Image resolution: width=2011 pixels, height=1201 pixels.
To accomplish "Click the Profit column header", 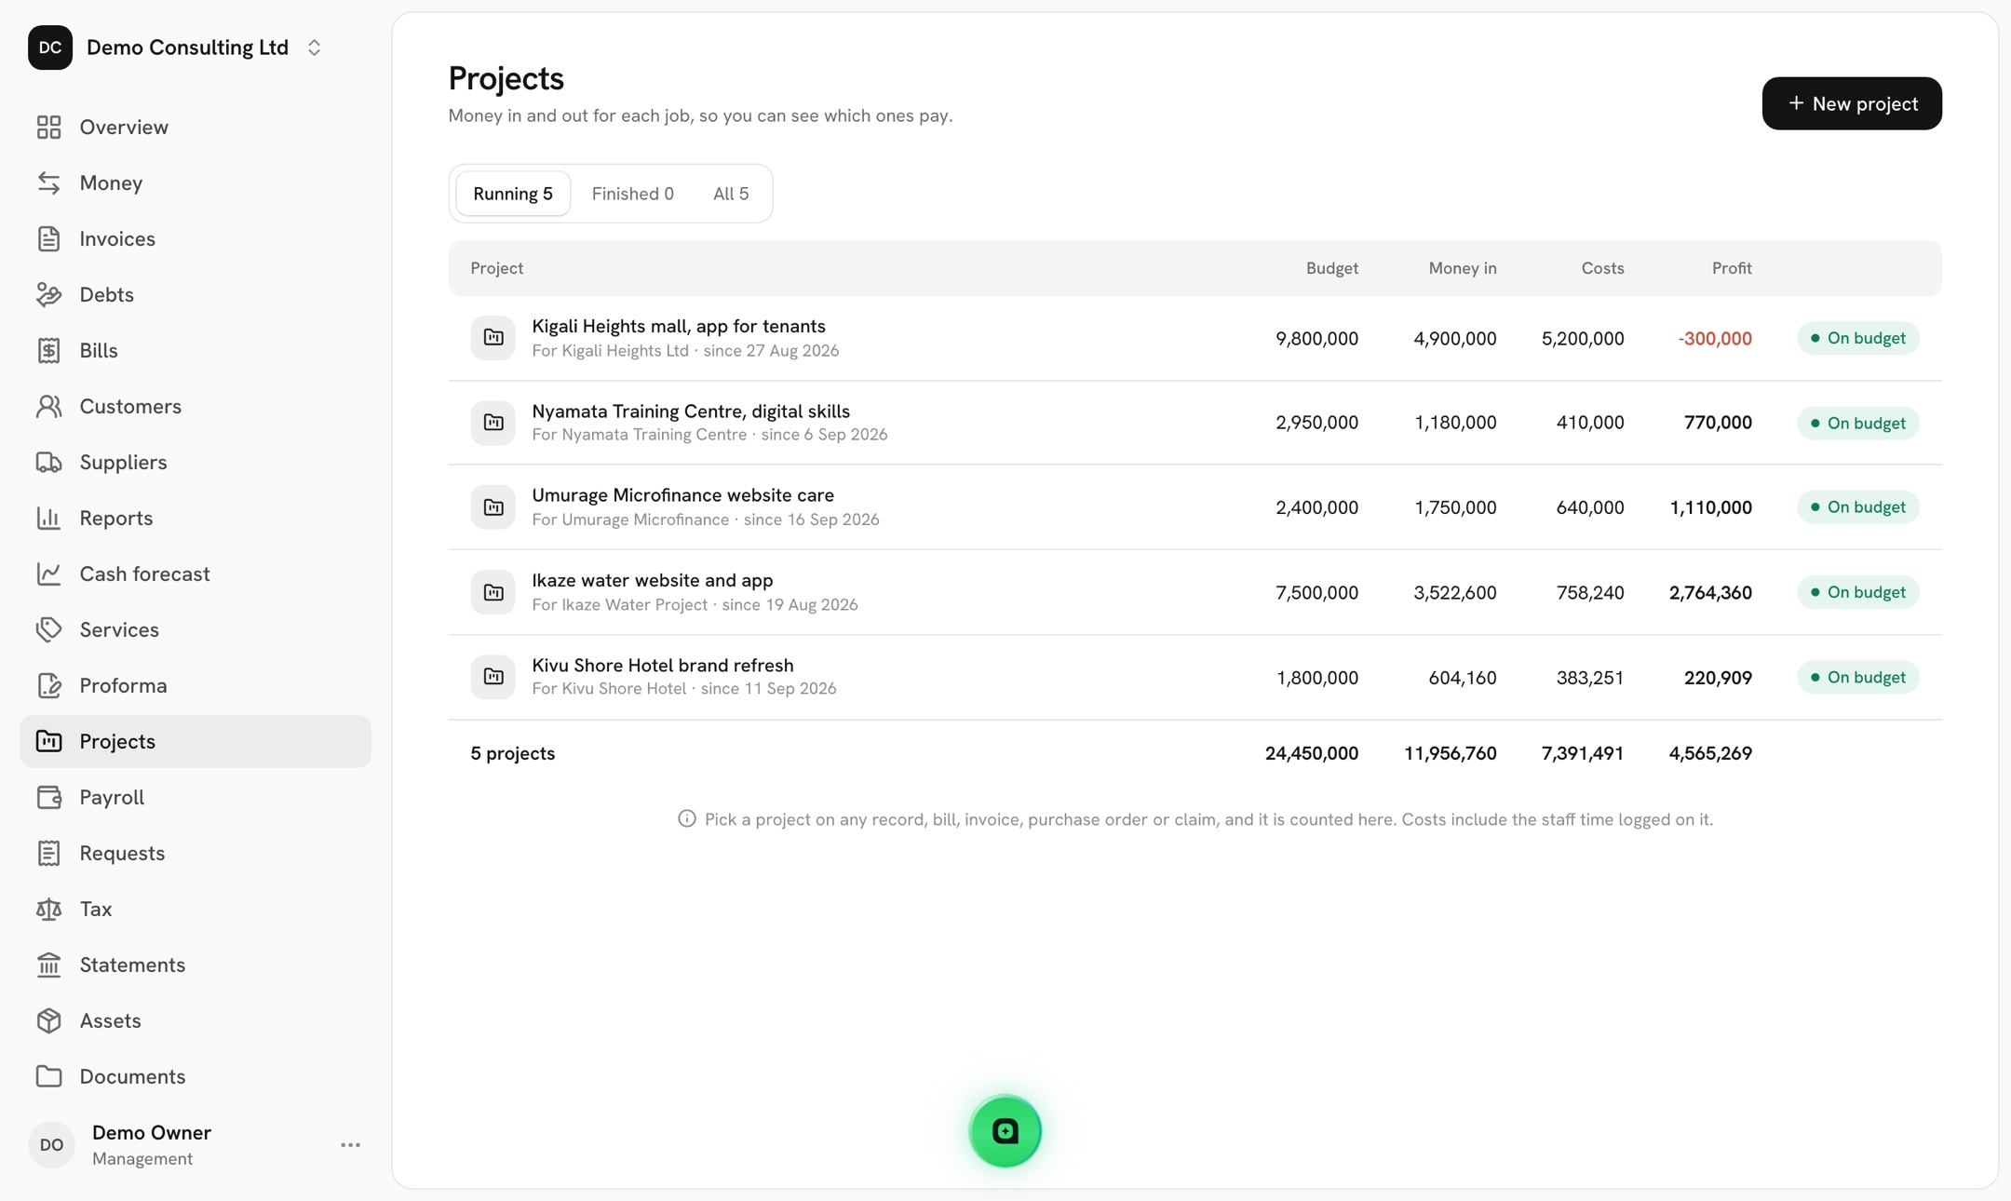I will [1732, 268].
